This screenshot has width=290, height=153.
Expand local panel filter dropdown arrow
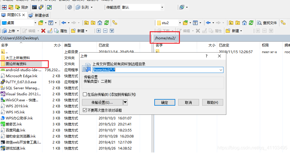(56, 23)
